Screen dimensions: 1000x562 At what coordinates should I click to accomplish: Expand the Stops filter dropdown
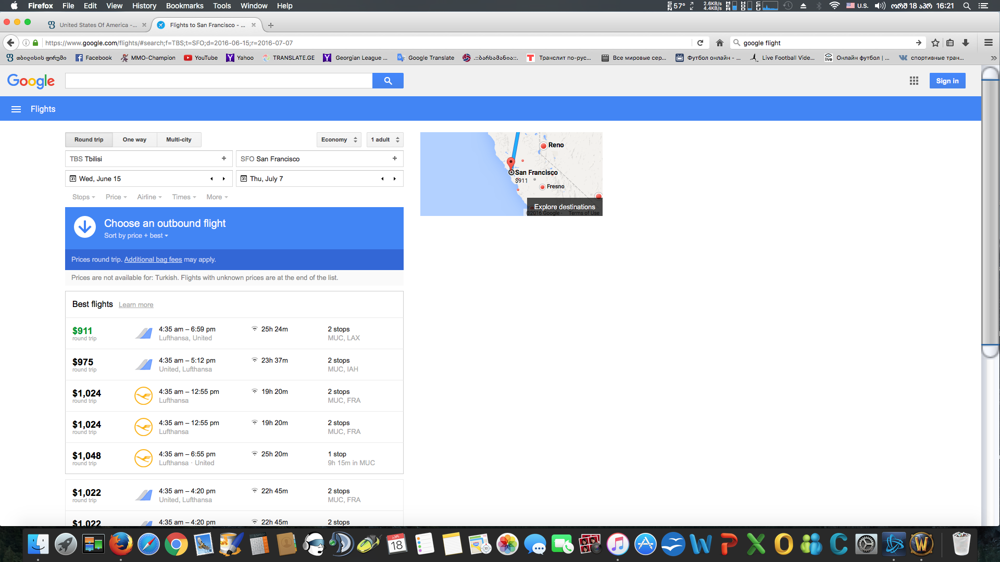83,197
